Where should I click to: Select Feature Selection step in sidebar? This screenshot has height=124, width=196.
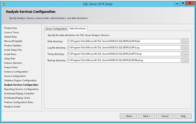pos(13,63)
